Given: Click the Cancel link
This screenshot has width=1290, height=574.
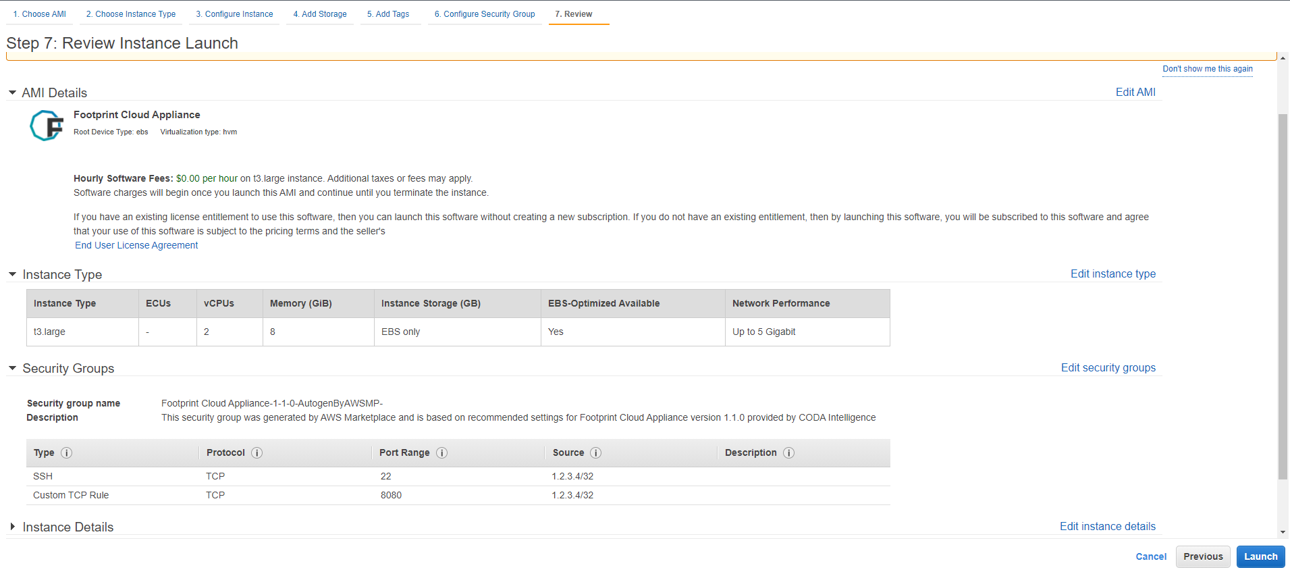Looking at the screenshot, I should click(x=1151, y=557).
